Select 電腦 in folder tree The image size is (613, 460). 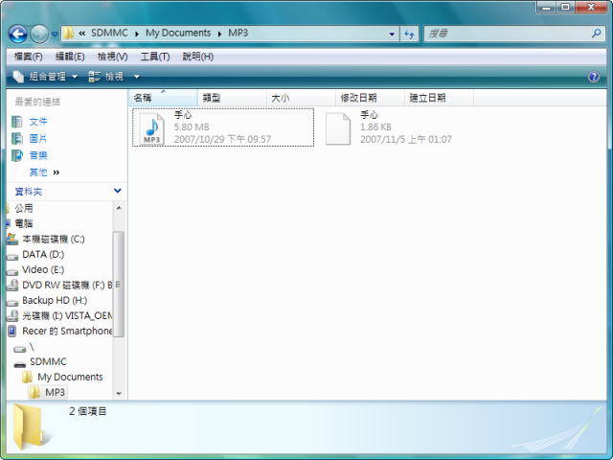(x=24, y=223)
